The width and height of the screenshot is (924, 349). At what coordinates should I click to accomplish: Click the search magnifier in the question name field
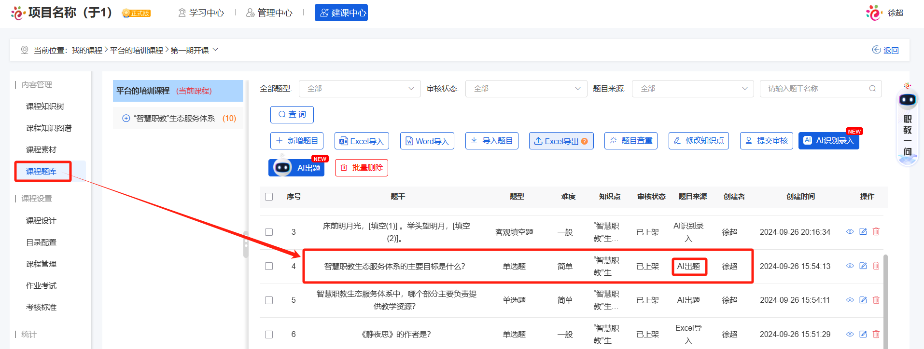(x=872, y=89)
